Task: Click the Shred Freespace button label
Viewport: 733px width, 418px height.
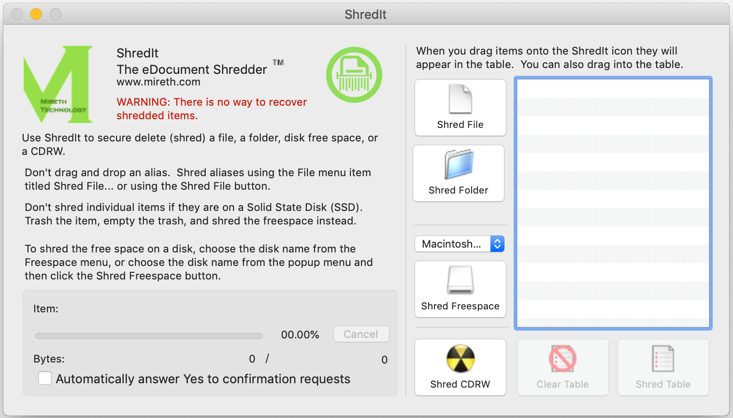Action: coord(460,306)
